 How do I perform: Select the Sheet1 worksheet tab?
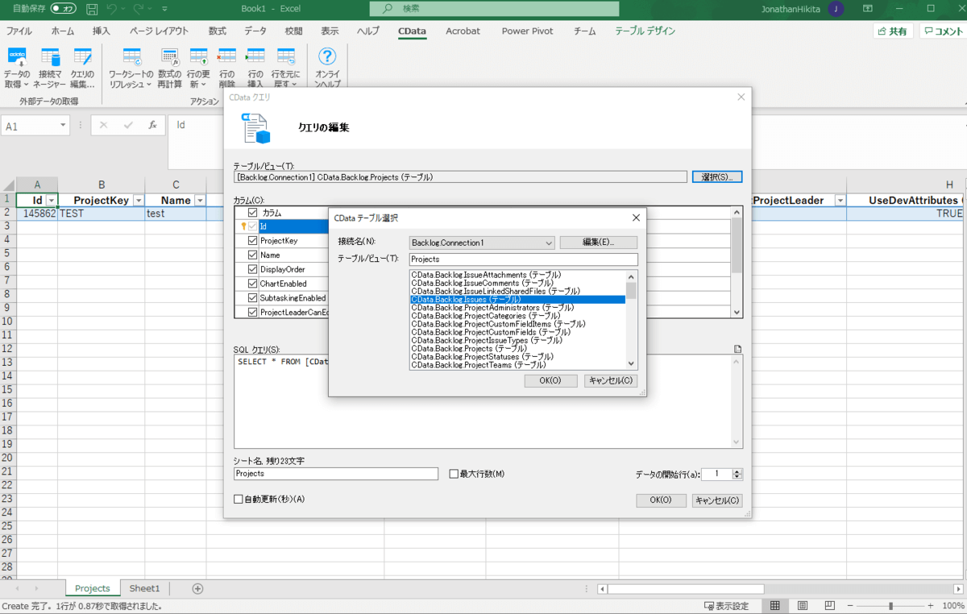145,588
